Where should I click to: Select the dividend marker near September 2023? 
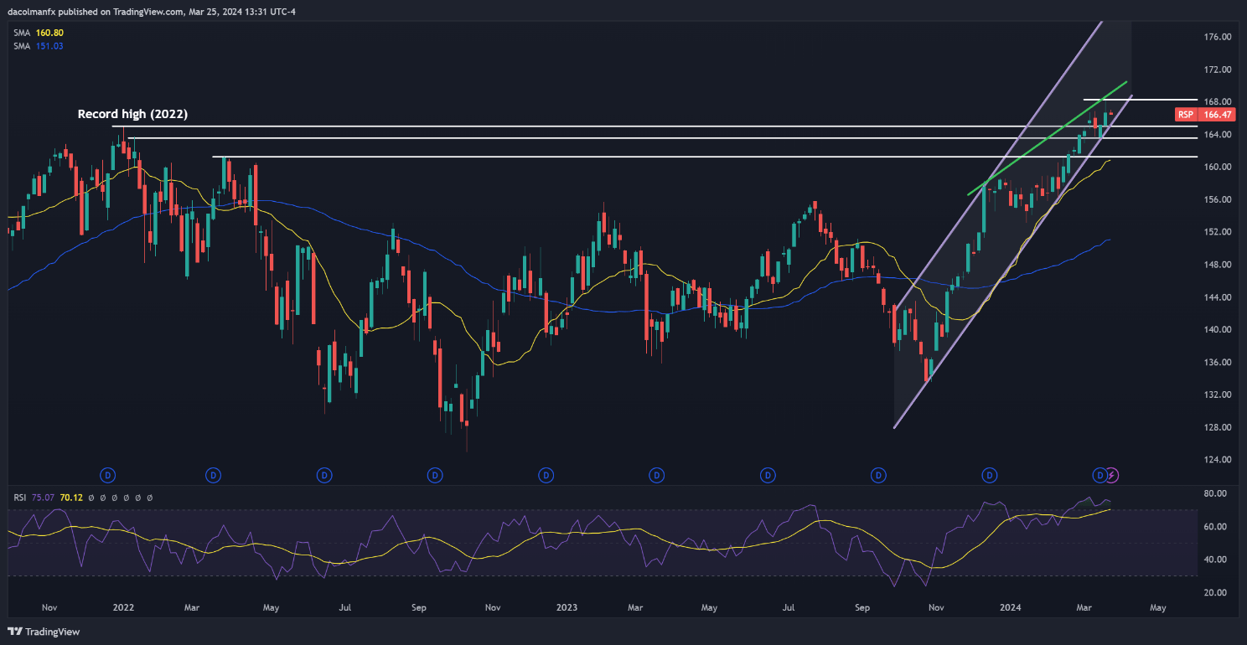[x=878, y=475]
